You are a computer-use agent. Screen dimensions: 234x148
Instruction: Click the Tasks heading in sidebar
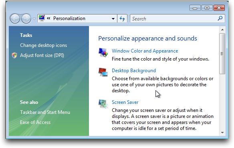click(26, 35)
